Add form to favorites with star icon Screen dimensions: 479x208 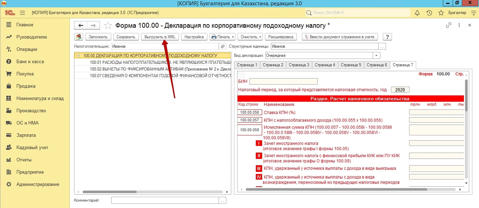(x=108, y=26)
